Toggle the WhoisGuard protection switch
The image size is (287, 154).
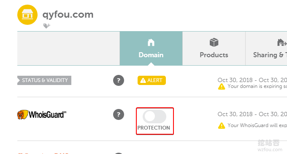[154, 117]
